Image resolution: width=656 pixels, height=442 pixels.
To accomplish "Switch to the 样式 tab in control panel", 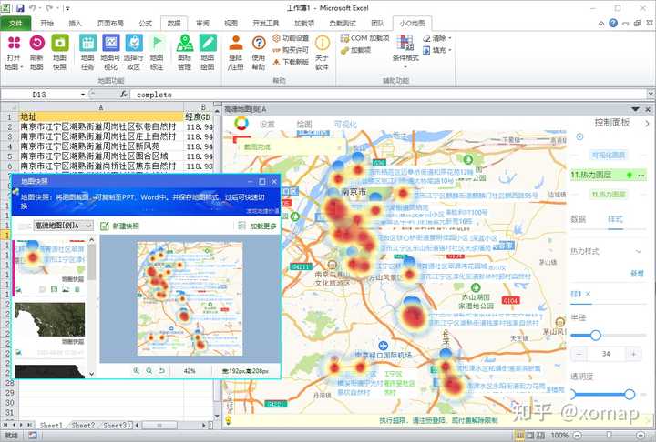I will pyautogui.click(x=615, y=219).
